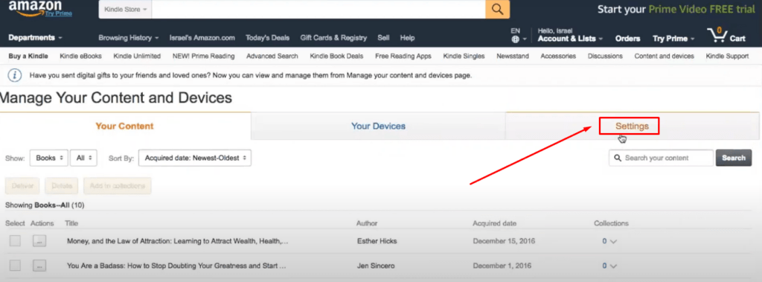The width and height of the screenshot is (762, 282).
Task: Click title Money, and the Law of Attraction
Action: point(177,241)
